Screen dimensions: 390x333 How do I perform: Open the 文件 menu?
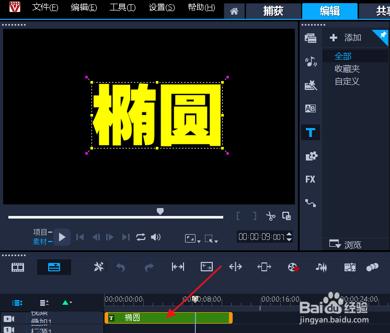click(x=45, y=7)
